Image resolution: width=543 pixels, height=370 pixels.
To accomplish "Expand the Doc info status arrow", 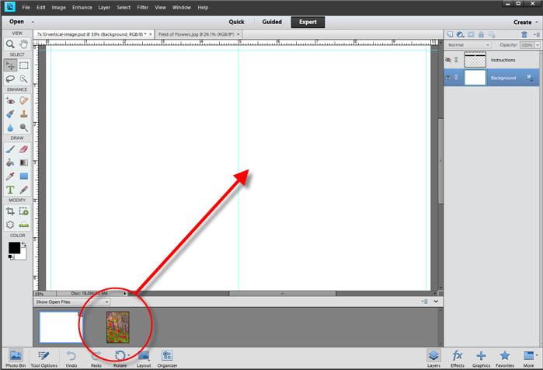I will coord(125,294).
